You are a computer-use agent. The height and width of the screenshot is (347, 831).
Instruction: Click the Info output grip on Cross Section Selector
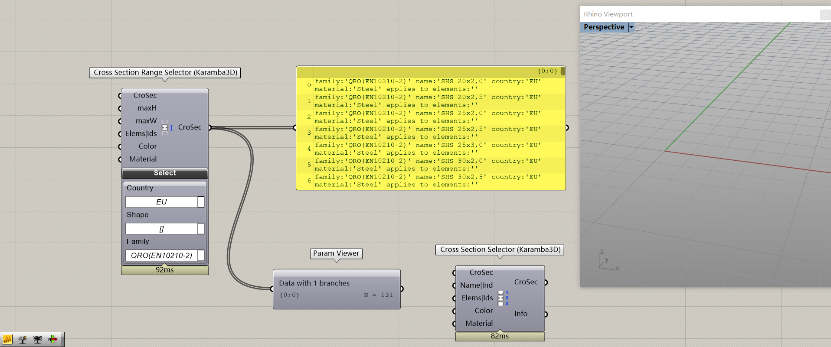point(546,314)
